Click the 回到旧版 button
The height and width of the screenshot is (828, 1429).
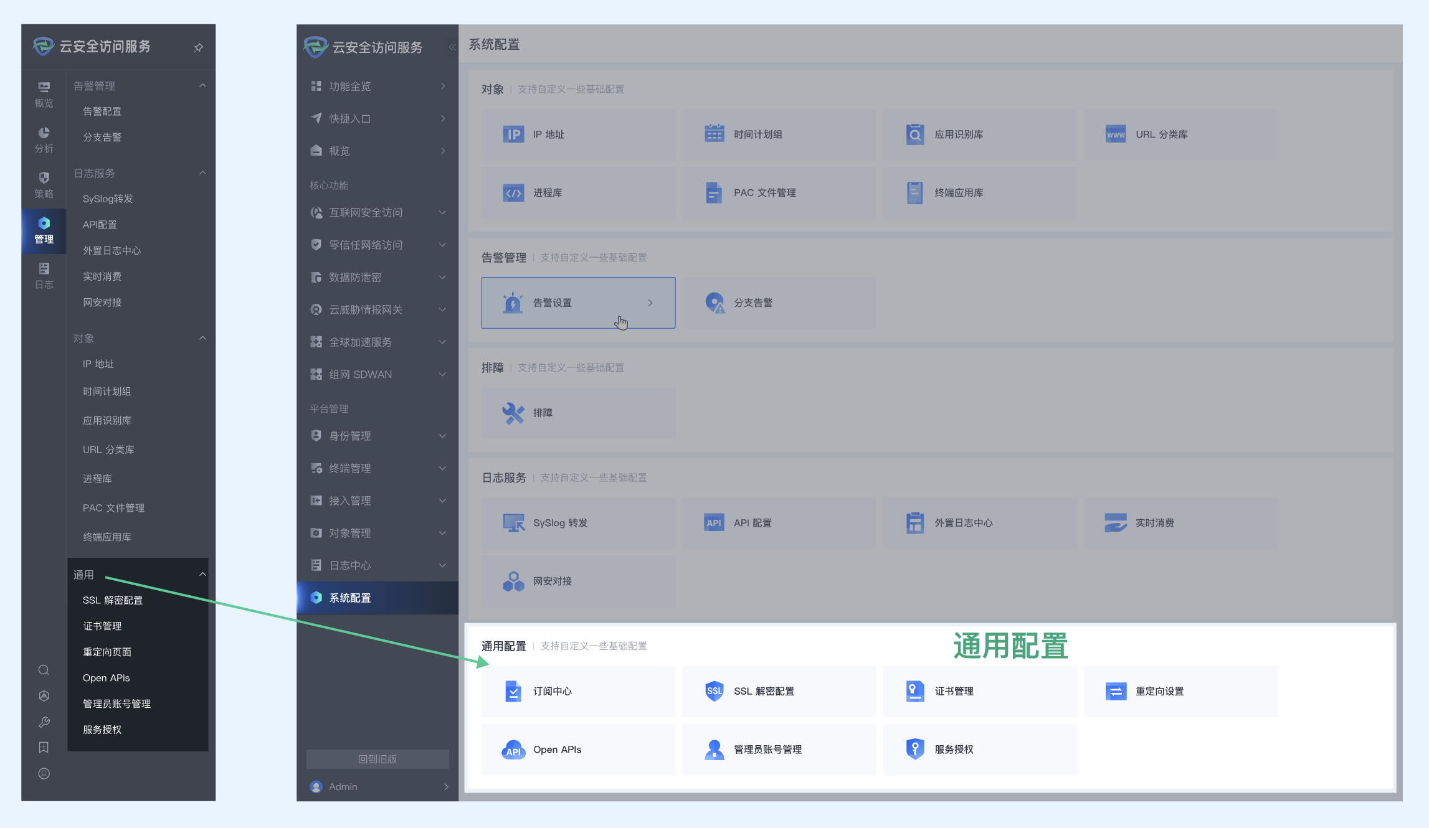tap(377, 759)
